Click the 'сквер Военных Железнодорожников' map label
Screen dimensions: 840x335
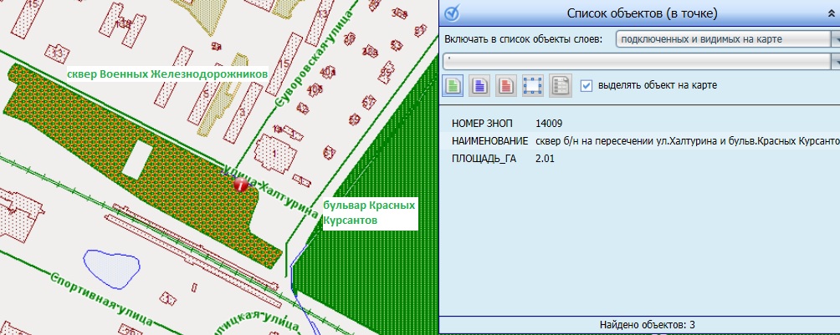coord(167,74)
